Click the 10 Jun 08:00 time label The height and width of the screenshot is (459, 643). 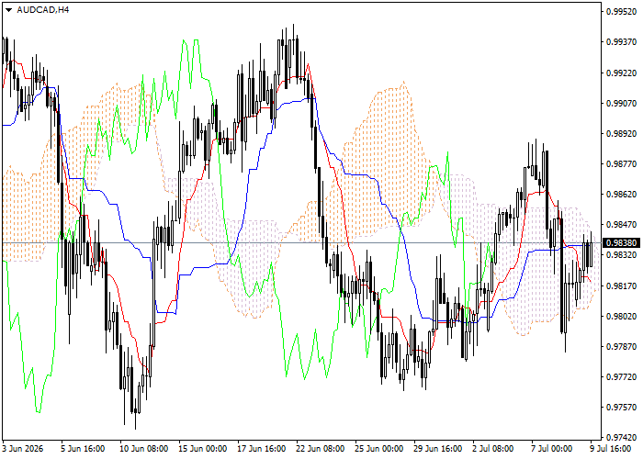tap(143, 449)
